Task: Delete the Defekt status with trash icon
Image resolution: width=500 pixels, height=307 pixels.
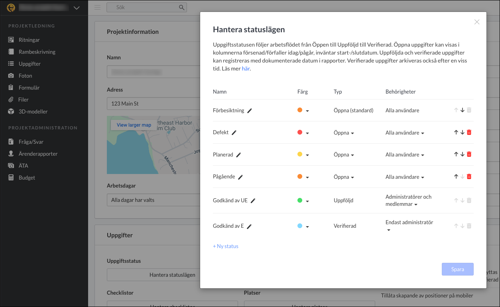Action: point(469,133)
